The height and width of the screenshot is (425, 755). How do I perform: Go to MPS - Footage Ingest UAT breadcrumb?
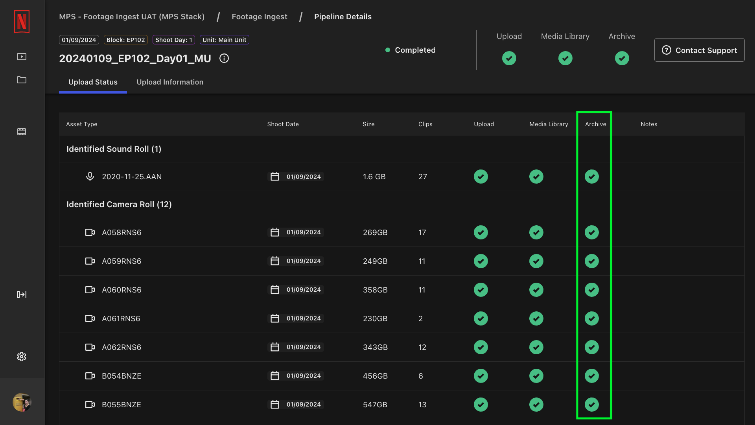coord(132,17)
